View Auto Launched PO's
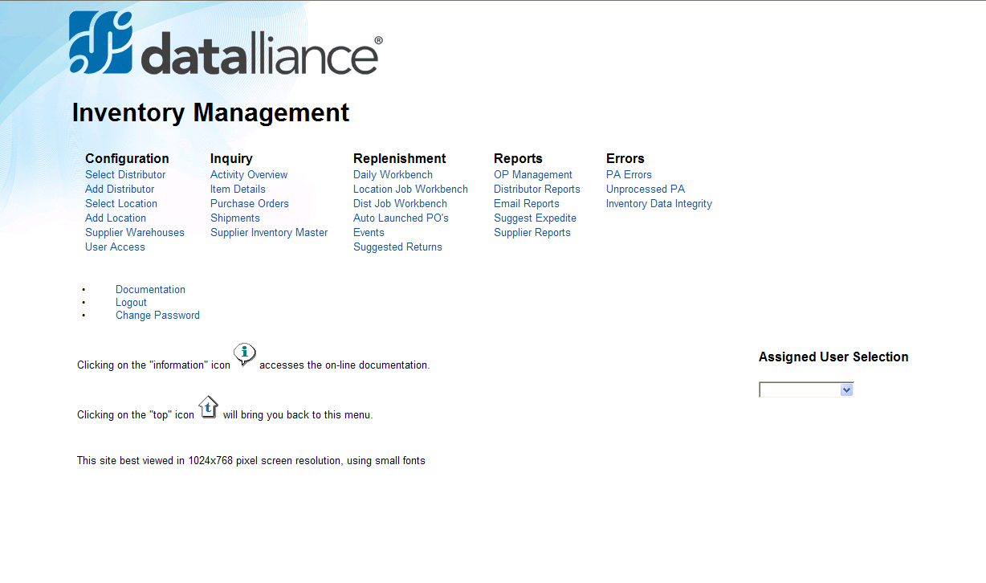 point(401,218)
